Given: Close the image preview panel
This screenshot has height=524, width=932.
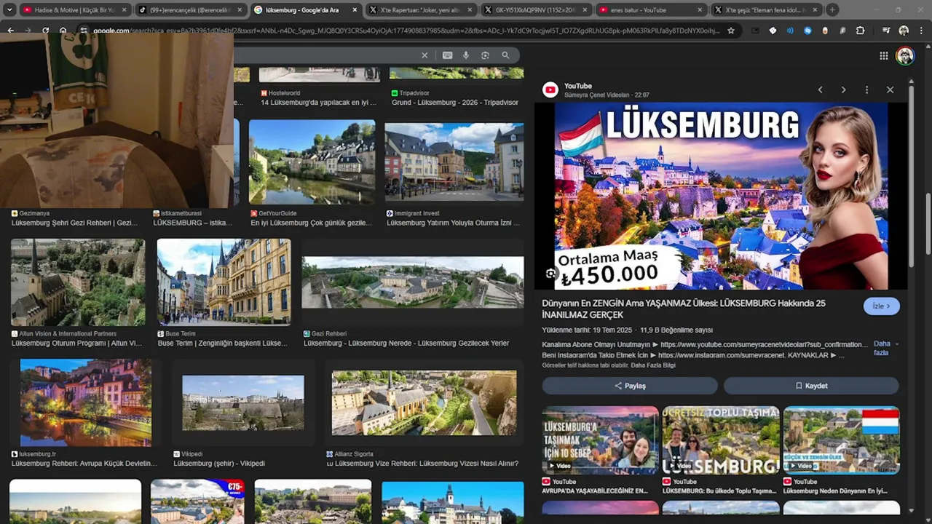Looking at the screenshot, I should [x=890, y=90].
